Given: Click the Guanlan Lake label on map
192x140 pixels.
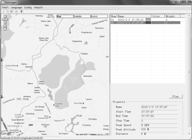Looking at the screenshot, I should coord(58,105).
